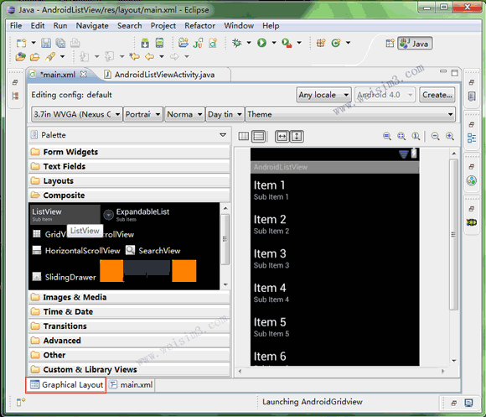Click the Back navigation arrow icon

(x=150, y=56)
